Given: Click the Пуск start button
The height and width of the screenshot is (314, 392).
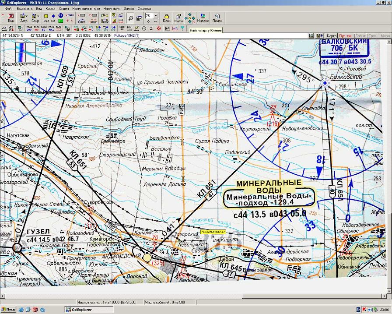Looking at the screenshot, I should tap(8, 310).
